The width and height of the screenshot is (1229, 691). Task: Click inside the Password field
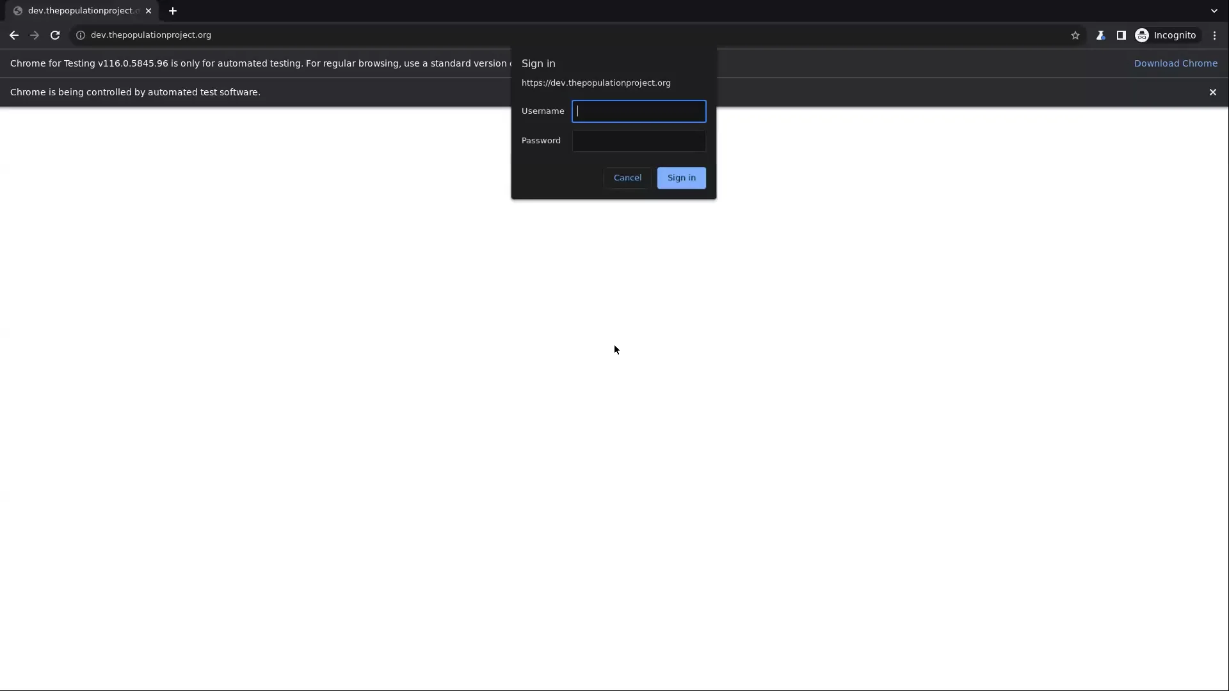point(638,141)
